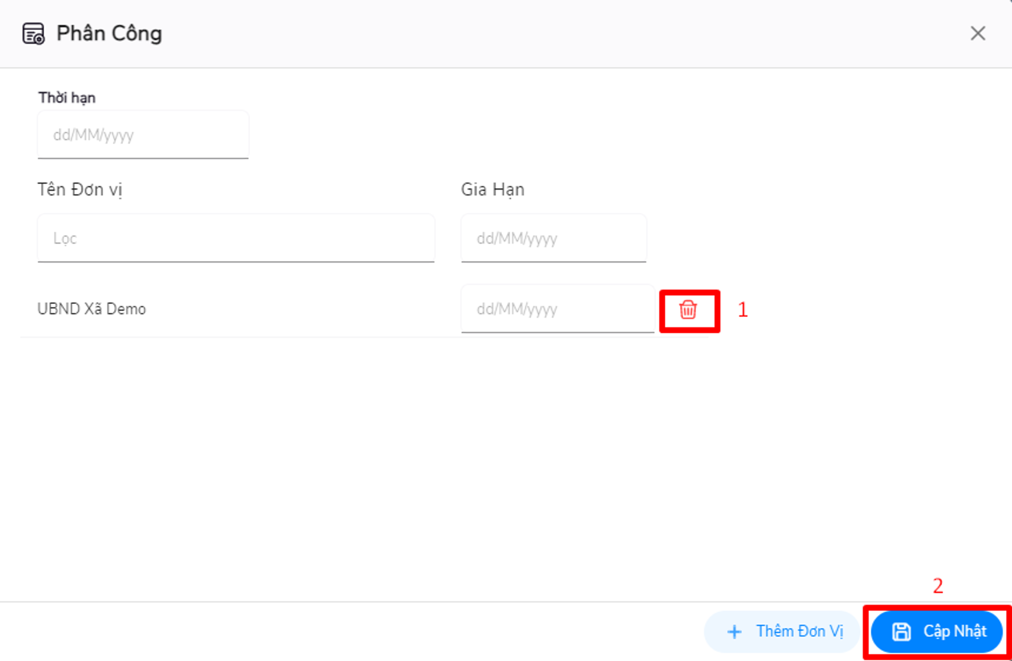Click the Phân Công title icon

[x=32, y=33]
